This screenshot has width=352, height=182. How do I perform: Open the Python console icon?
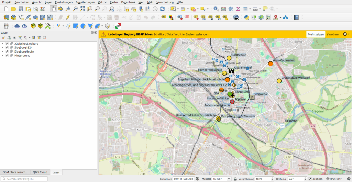coord(246,17)
